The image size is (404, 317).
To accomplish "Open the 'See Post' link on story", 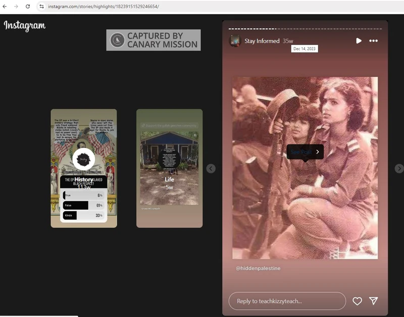I will tap(305, 152).
